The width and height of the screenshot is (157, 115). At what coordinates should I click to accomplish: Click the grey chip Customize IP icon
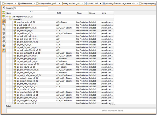tap(4, 30)
